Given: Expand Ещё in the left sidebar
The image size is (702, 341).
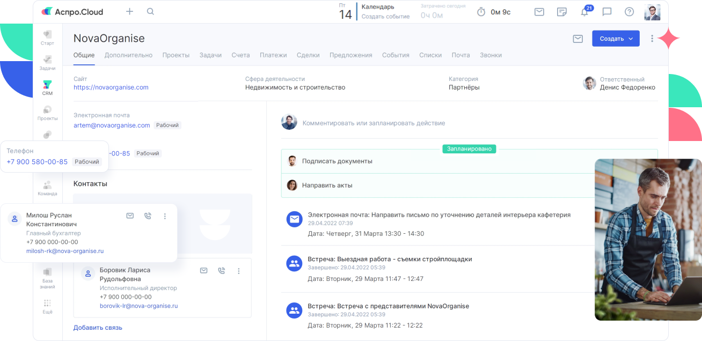Looking at the screenshot, I should coord(47,307).
